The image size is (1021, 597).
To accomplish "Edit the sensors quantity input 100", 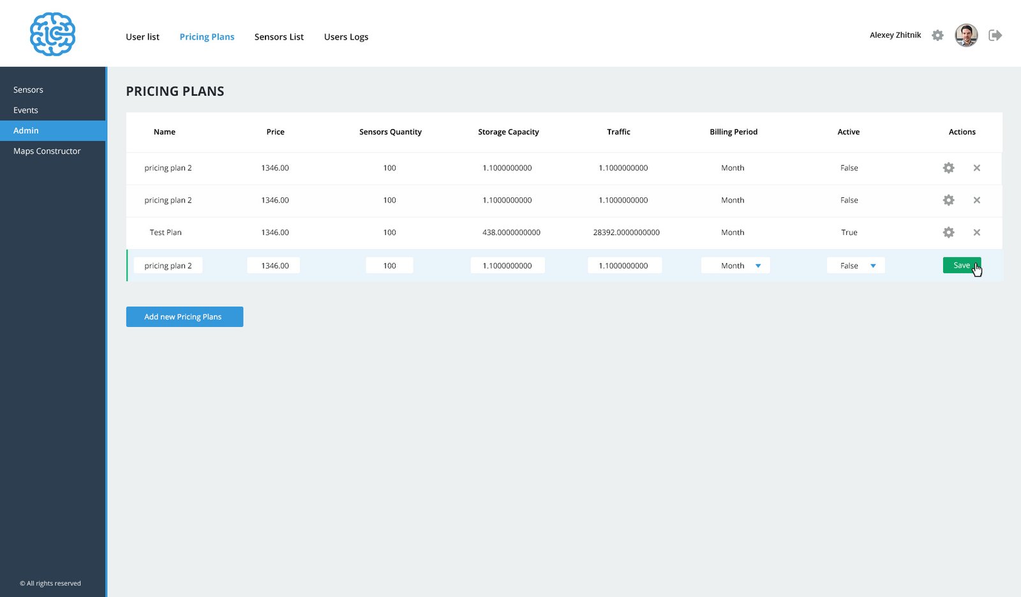I will [x=389, y=266].
